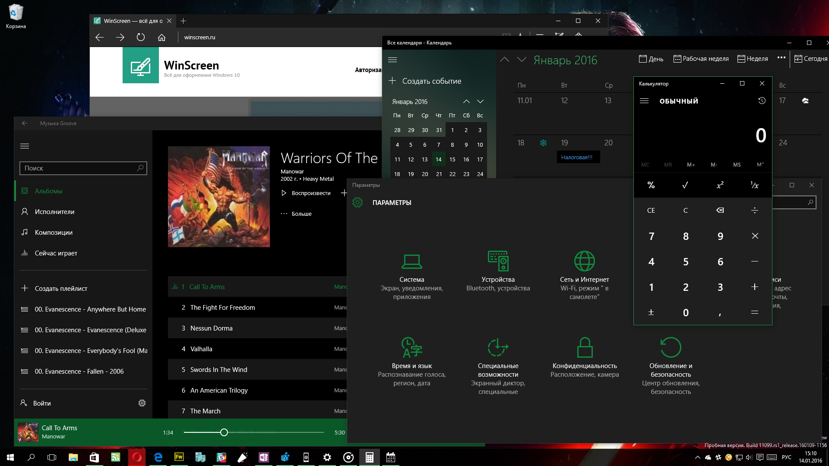
Task: Switch Calendar to День view
Action: click(x=651, y=59)
